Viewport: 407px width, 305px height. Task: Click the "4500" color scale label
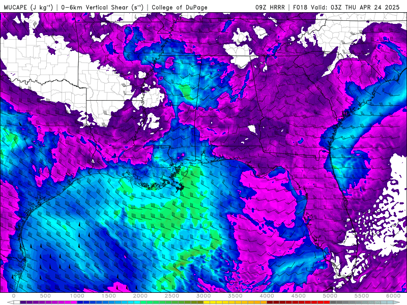pos(299,296)
